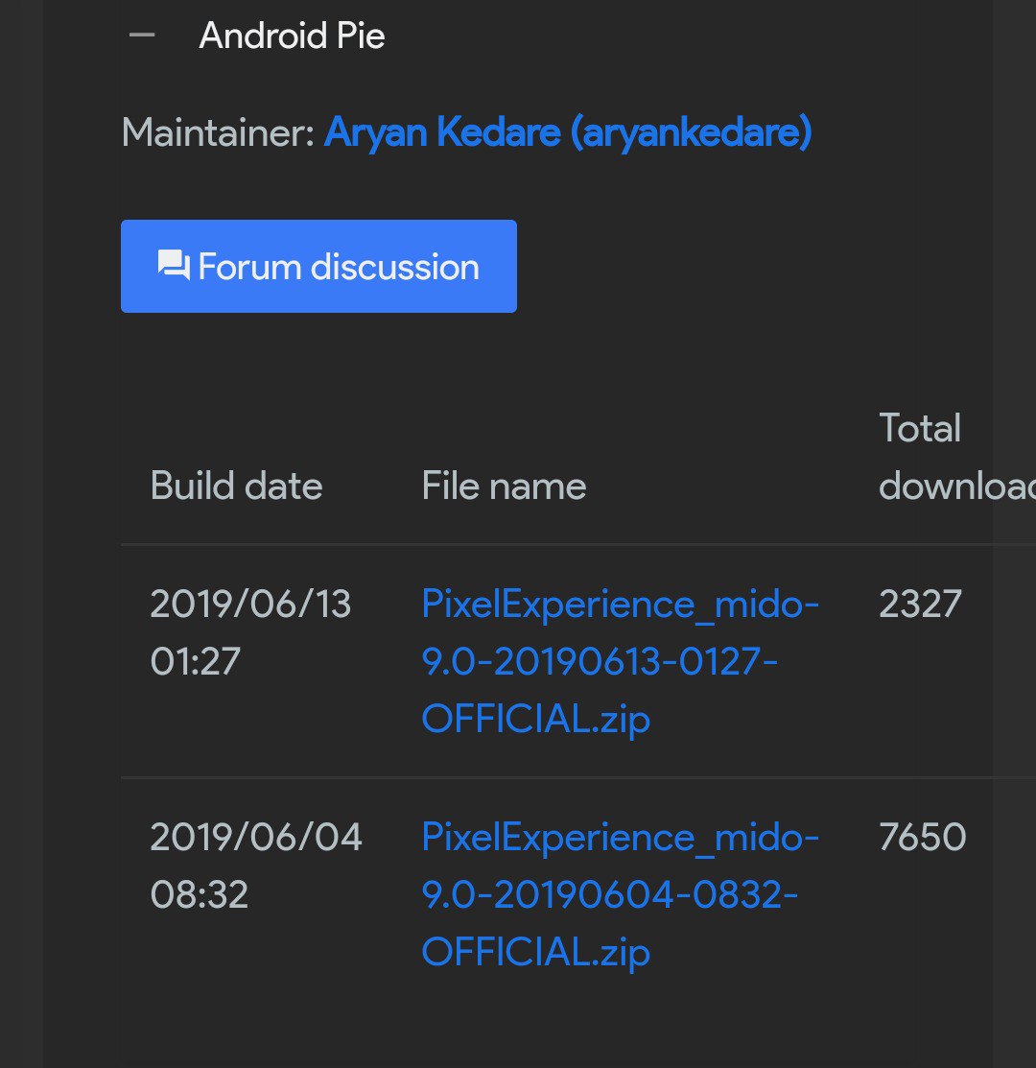Click the chat bubbles icon on Forum discussion
Image resolution: width=1036 pixels, height=1068 pixels.
174,266
